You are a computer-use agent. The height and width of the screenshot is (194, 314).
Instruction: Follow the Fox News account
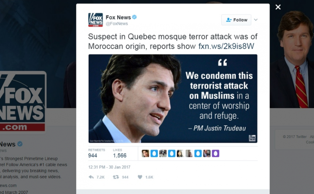click(x=236, y=20)
